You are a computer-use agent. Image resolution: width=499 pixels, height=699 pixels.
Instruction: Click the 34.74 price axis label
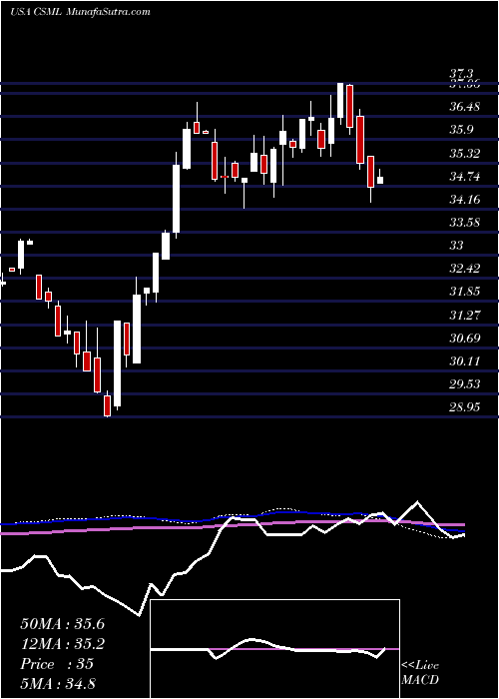tap(464, 177)
